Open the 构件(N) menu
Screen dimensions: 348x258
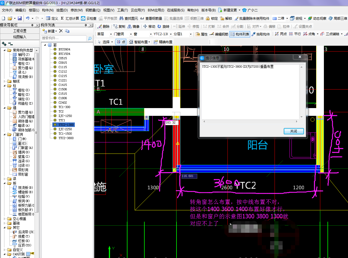click(x=48, y=10)
